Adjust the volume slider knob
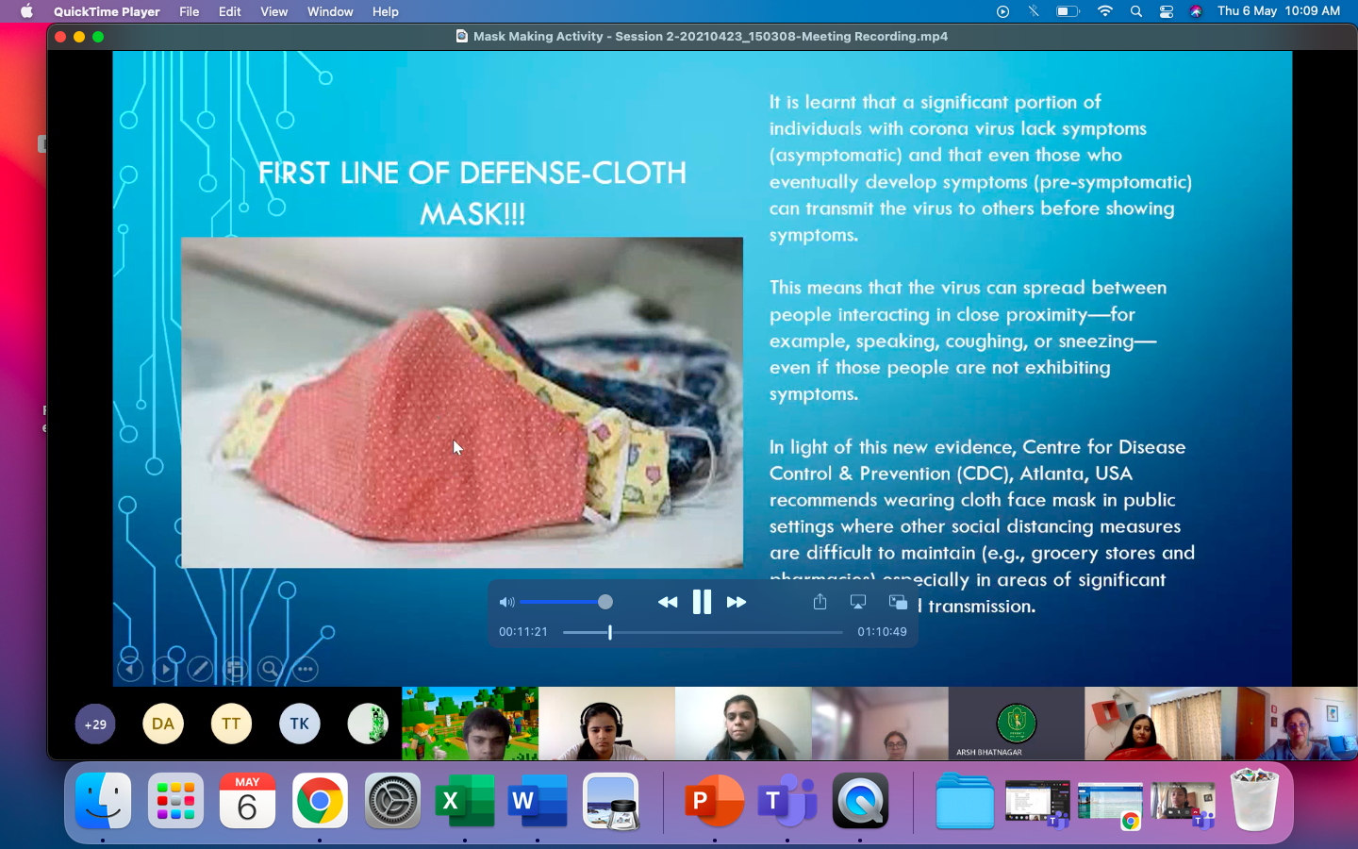 [605, 602]
